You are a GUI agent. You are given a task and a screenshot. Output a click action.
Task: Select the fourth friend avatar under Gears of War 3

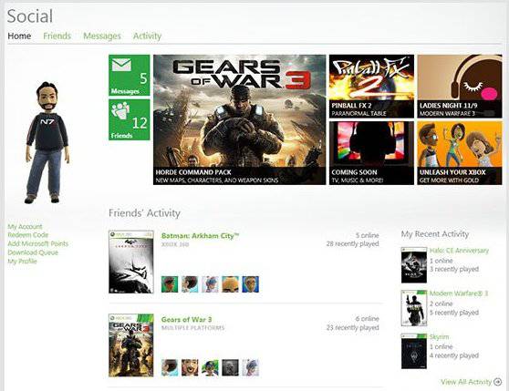pyautogui.click(x=231, y=367)
